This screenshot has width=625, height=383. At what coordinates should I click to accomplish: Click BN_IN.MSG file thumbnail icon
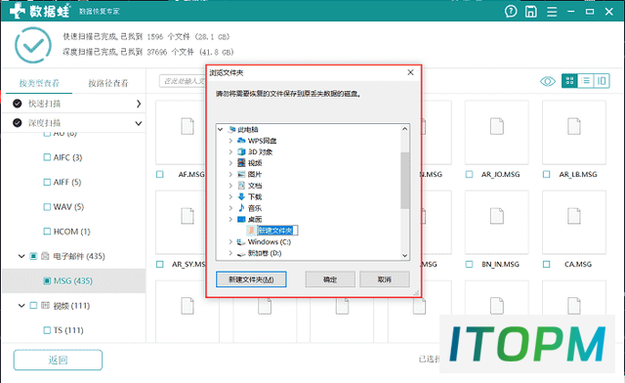(x=497, y=216)
